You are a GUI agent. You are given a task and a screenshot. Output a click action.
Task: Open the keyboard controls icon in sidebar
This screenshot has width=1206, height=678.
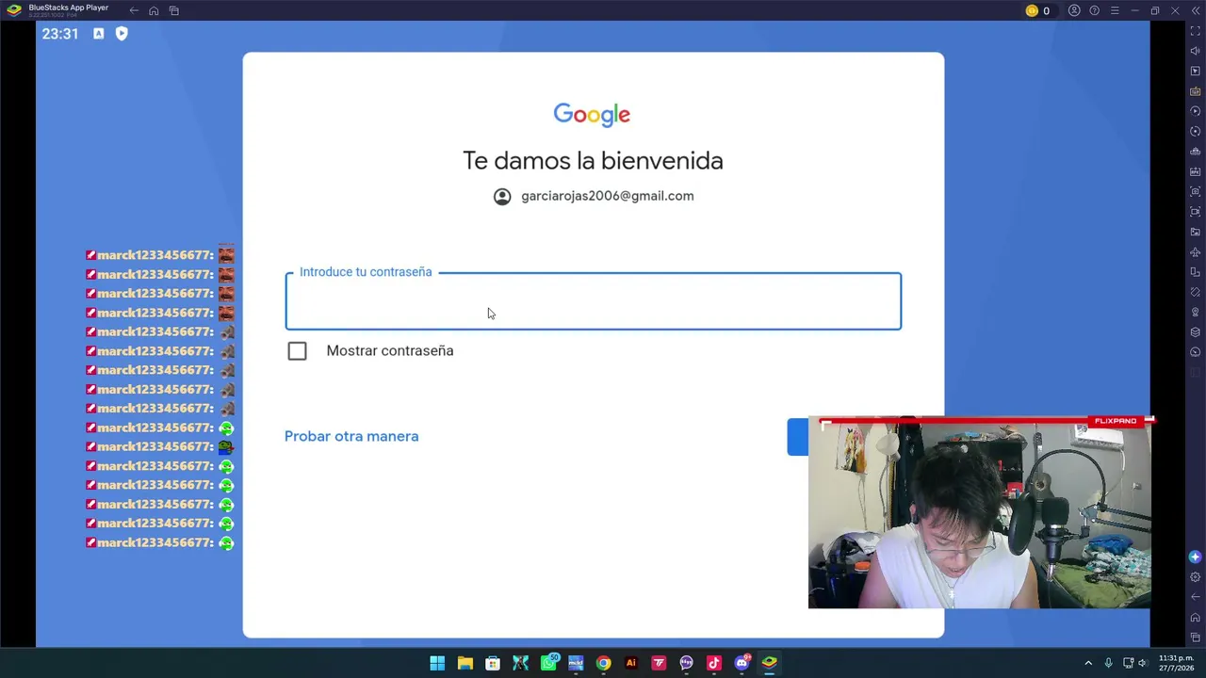tap(1196, 91)
